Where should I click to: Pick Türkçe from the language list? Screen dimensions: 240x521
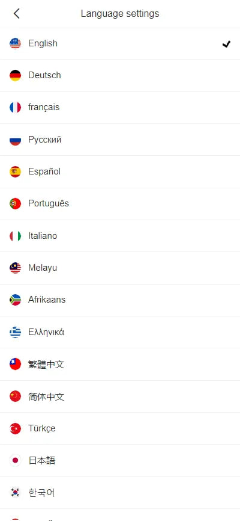(120, 428)
